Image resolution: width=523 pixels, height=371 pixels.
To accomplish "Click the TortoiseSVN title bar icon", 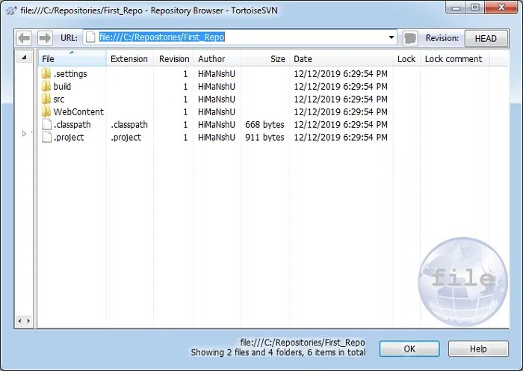I will tap(11, 10).
